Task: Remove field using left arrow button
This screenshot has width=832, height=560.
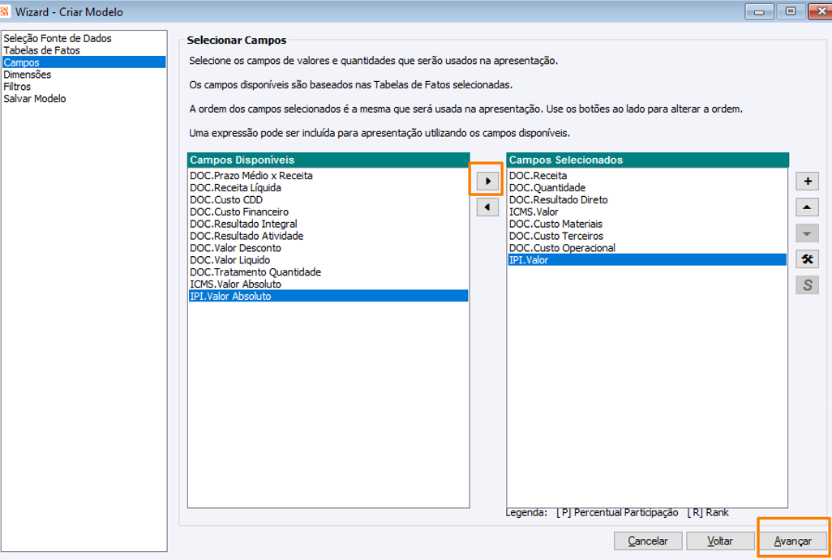Action: tap(487, 207)
